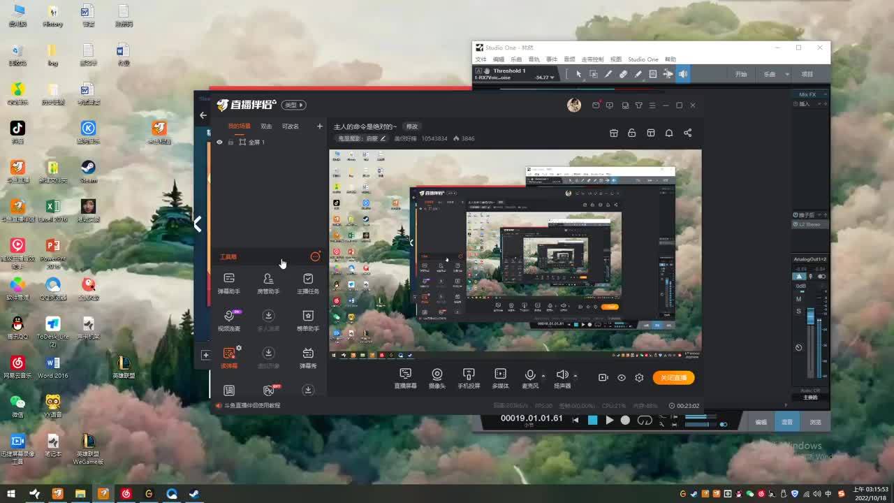The image size is (894, 503).
Task: Switch to the 可改名 scene tab
Action: [290, 126]
